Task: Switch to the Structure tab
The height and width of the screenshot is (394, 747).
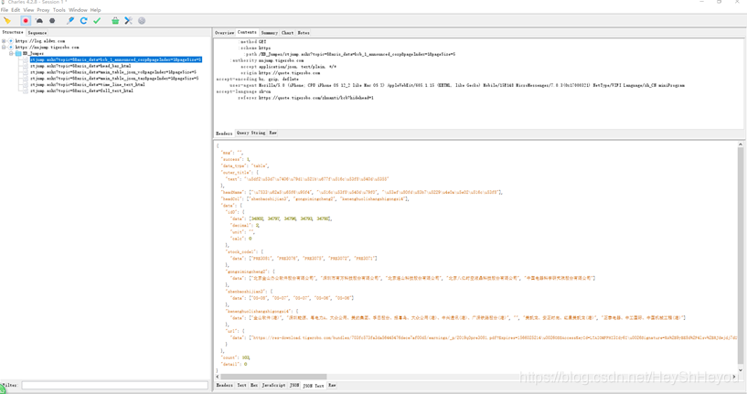Action: (13, 32)
